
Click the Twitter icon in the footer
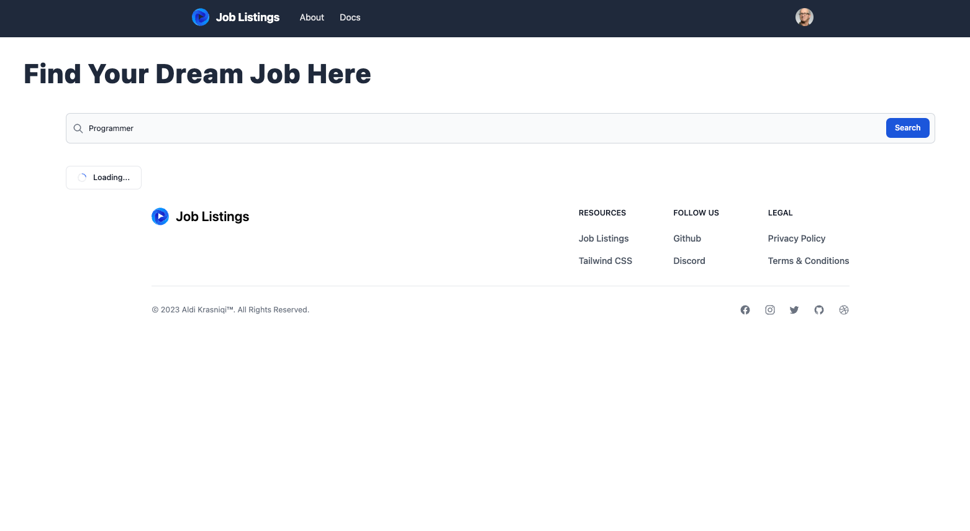coord(794,309)
